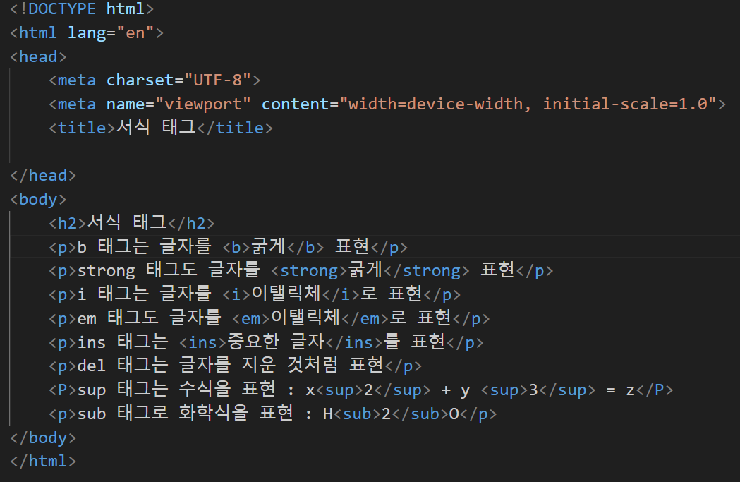Click the first sup tag after x
The height and width of the screenshot is (482, 740).
click(x=339, y=390)
